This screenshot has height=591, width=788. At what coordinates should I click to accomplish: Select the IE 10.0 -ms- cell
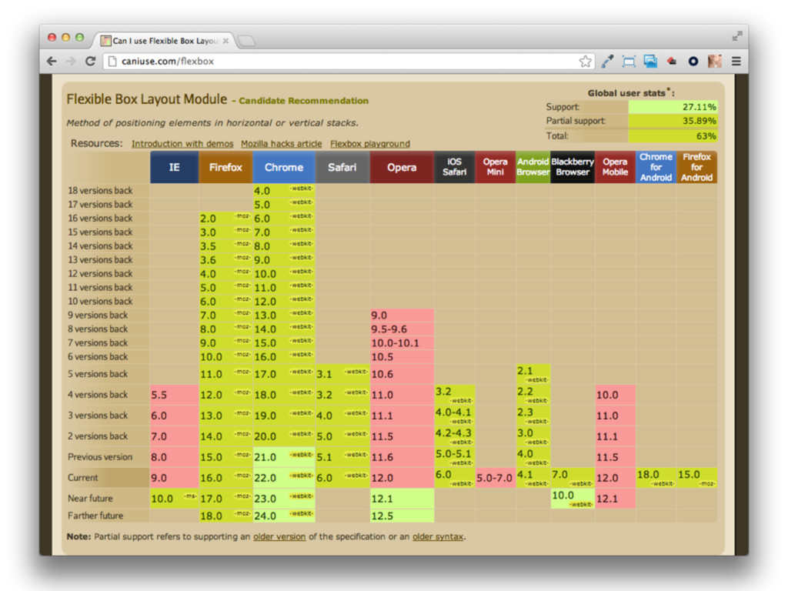point(174,499)
